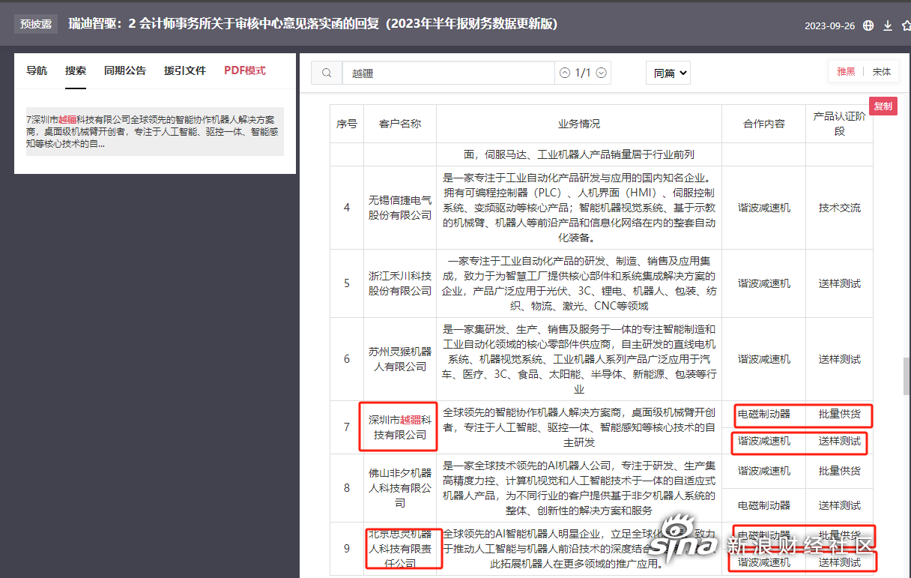Click the 客户名称 column header

coord(400,124)
